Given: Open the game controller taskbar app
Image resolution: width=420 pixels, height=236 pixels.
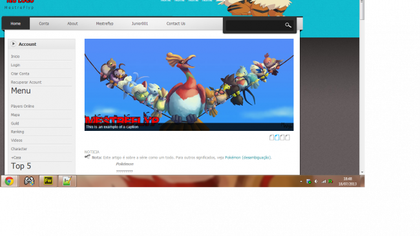Looking at the screenshot, I should point(29,181).
